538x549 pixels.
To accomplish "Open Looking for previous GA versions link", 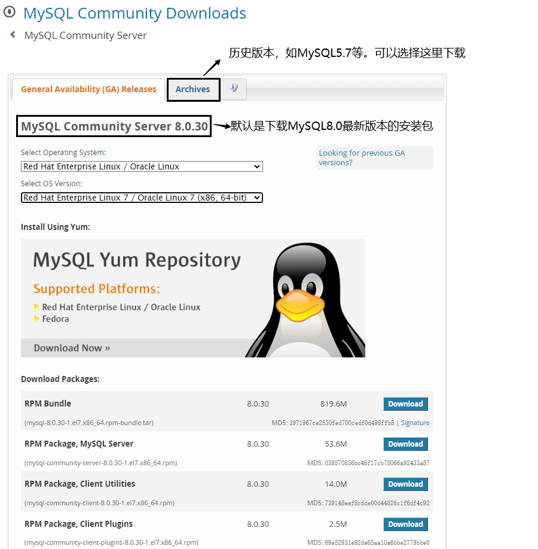I will [x=362, y=158].
